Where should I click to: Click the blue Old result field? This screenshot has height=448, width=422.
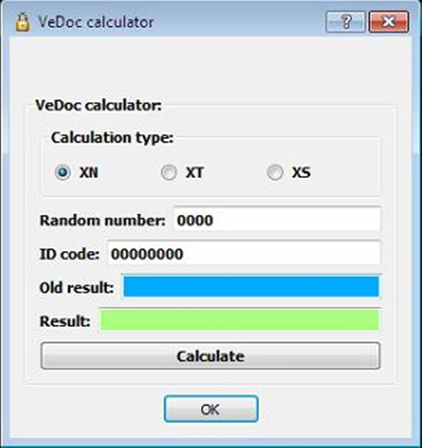pos(251,287)
